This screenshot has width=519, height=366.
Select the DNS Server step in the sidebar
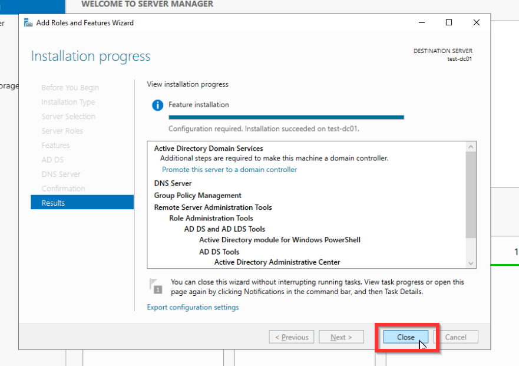(61, 174)
